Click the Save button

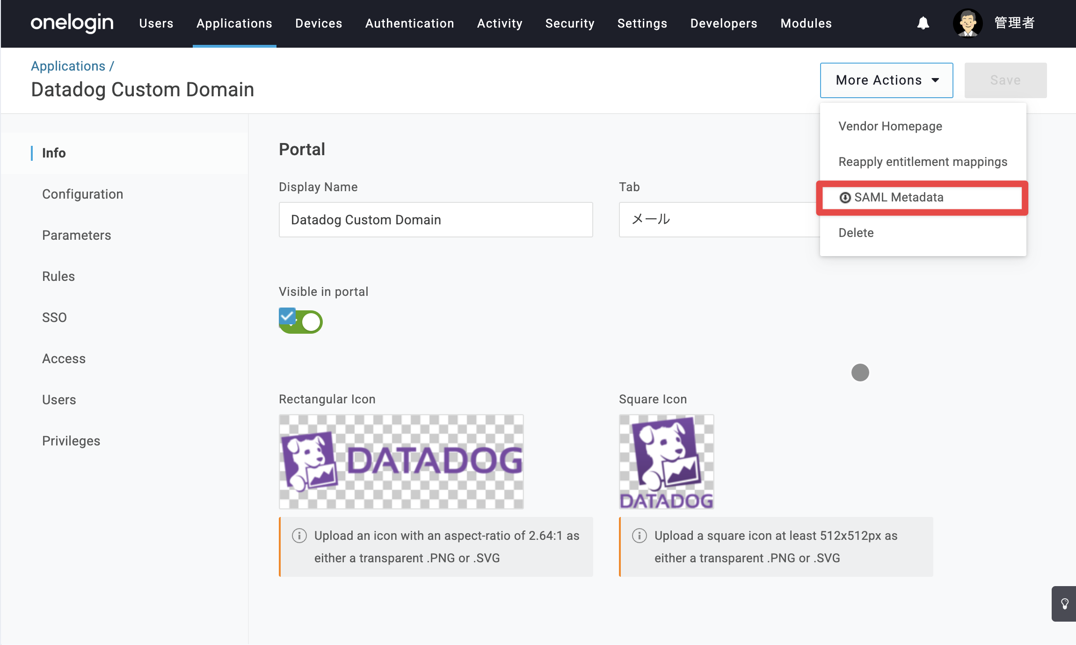coord(1005,80)
